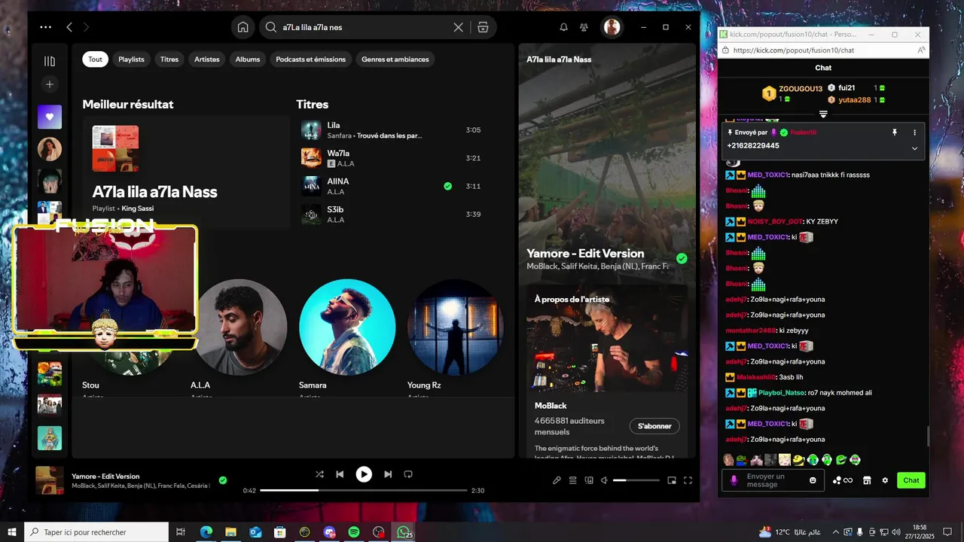The height and width of the screenshot is (542, 964).
Task: Enter Spotify fullscreen mode
Action: [x=688, y=480]
